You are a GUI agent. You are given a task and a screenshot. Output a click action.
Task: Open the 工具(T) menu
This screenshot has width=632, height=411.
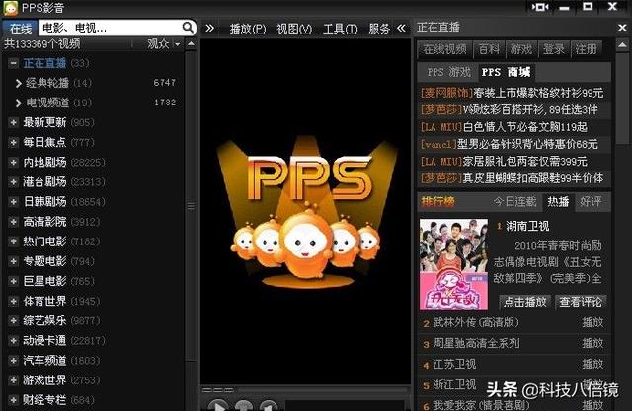[x=340, y=29]
